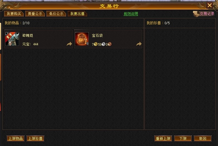Click the 交易记录 scroll icon

coord(196,14)
